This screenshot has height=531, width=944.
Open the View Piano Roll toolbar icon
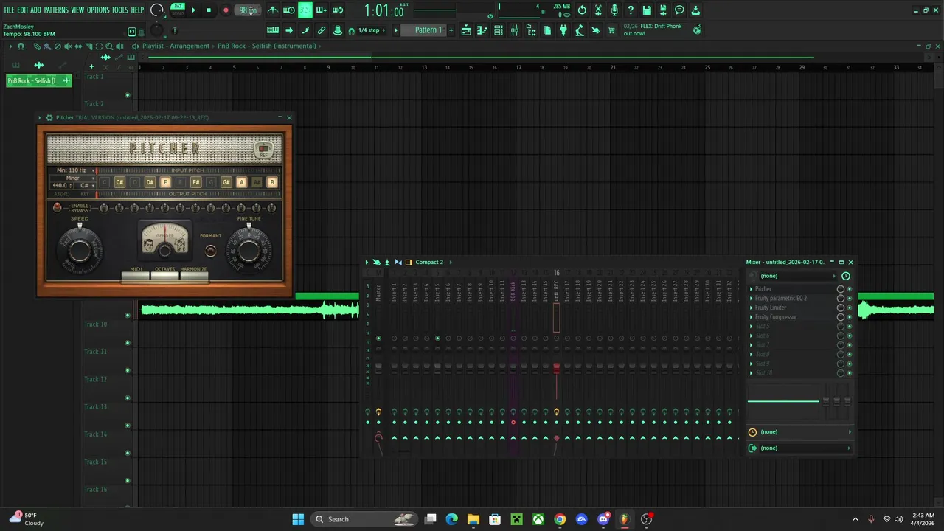pos(482,30)
